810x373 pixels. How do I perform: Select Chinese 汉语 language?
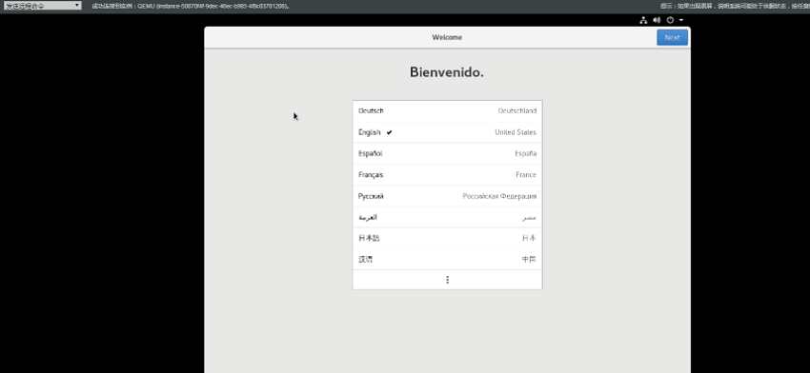(x=447, y=260)
